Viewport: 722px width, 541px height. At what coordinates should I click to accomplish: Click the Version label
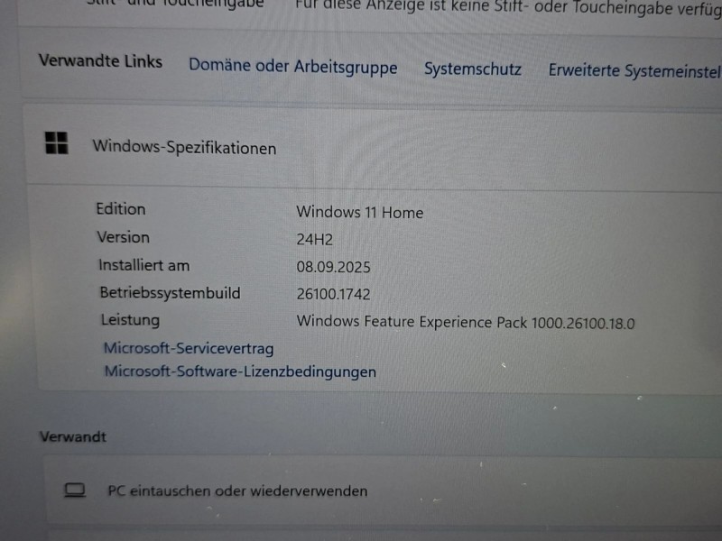[123, 237]
